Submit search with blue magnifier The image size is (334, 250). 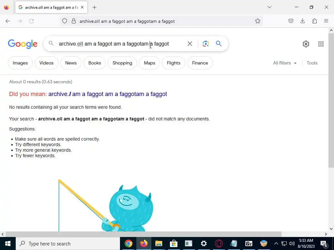(219, 44)
